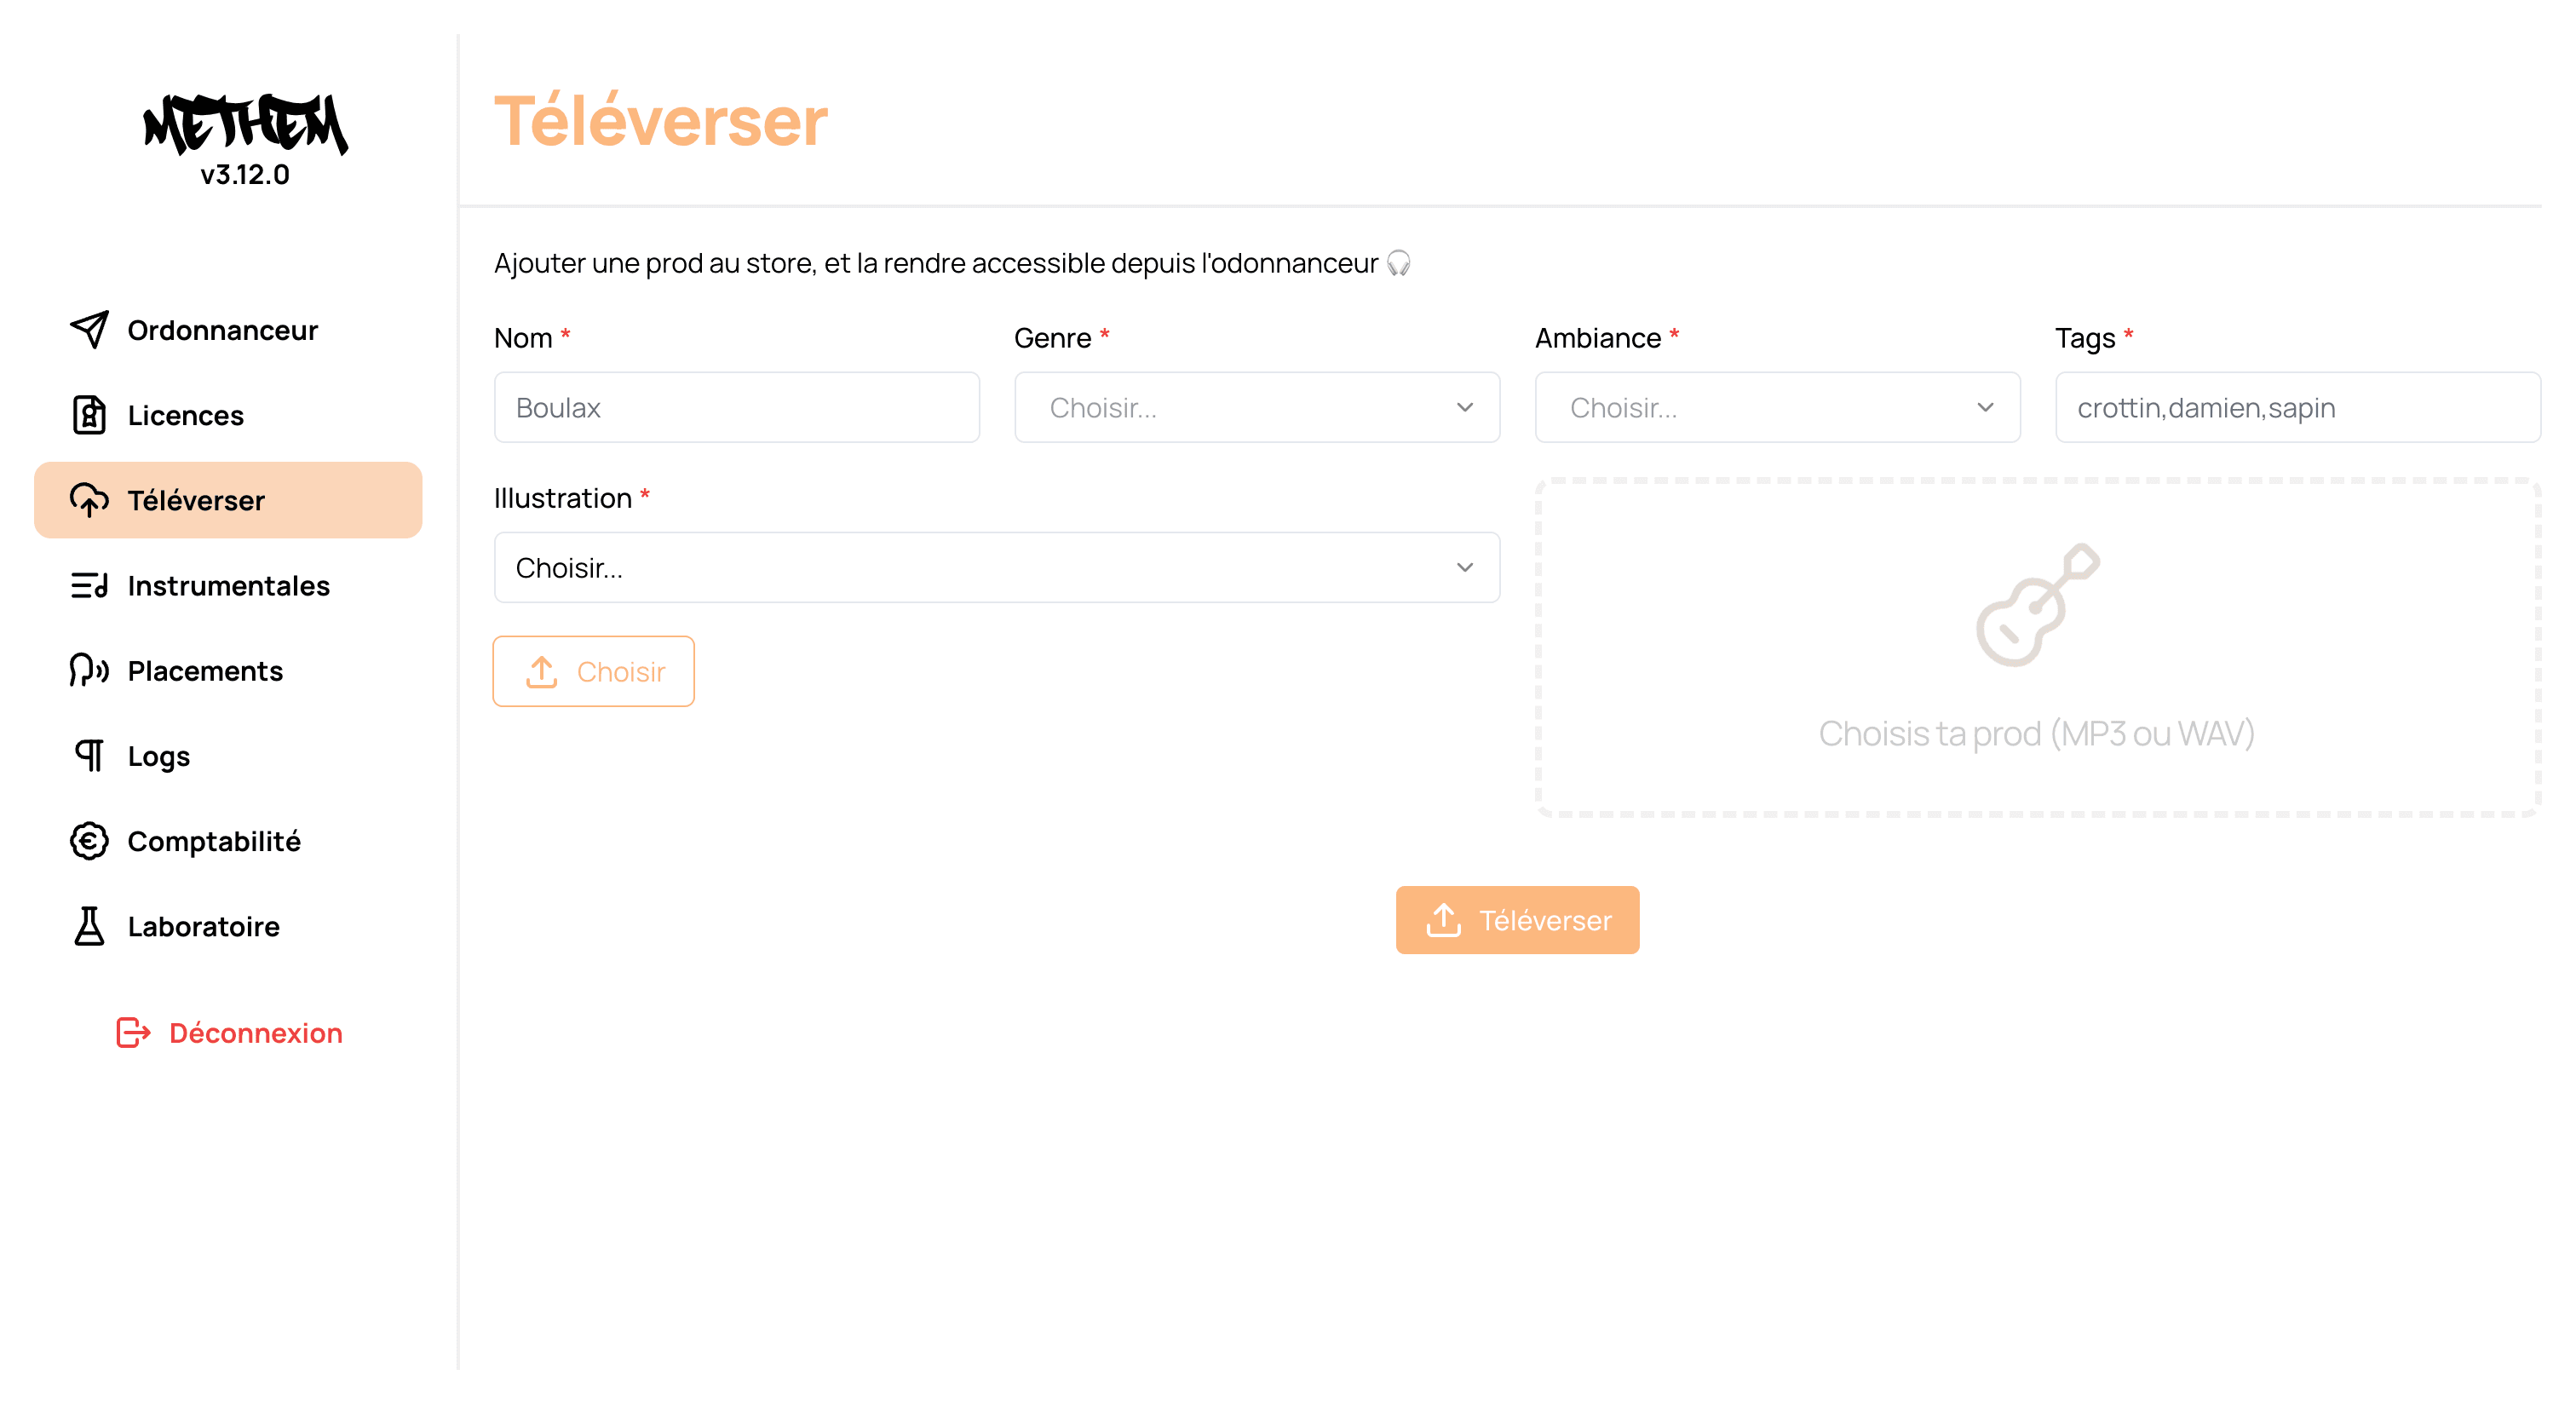This screenshot has height=1404, width=2576.
Task: Click the Instrumentales music list icon
Action: [x=89, y=585]
